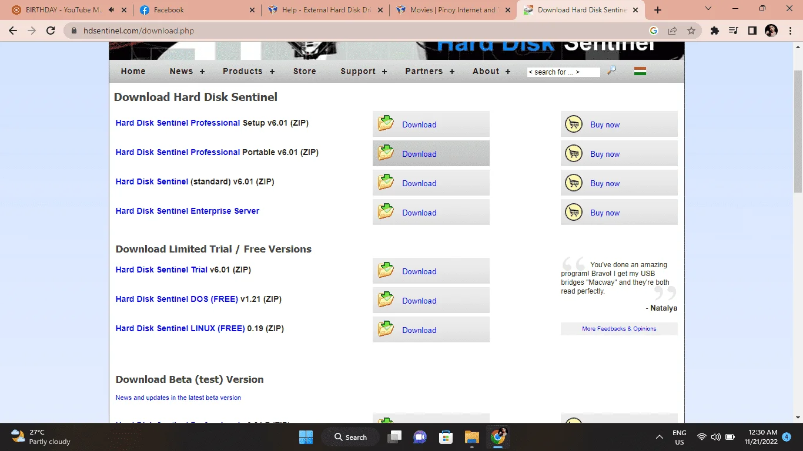
Task: Reload the page with the refresh icon
Action: pyautogui.click(x=51, y=31)
